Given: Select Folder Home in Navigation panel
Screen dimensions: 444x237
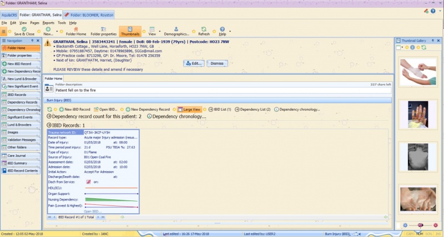Looking at the screenshot, I should (21, 48).
